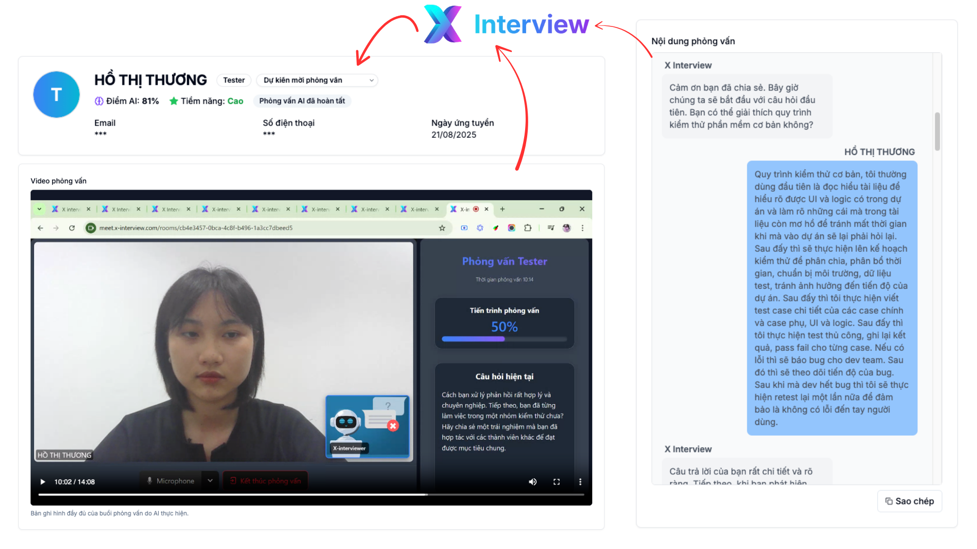Click 'Kết thúc phỏng vấn' end interview button
This screenshot has height=549, width=977.
(x=265, y=480)
